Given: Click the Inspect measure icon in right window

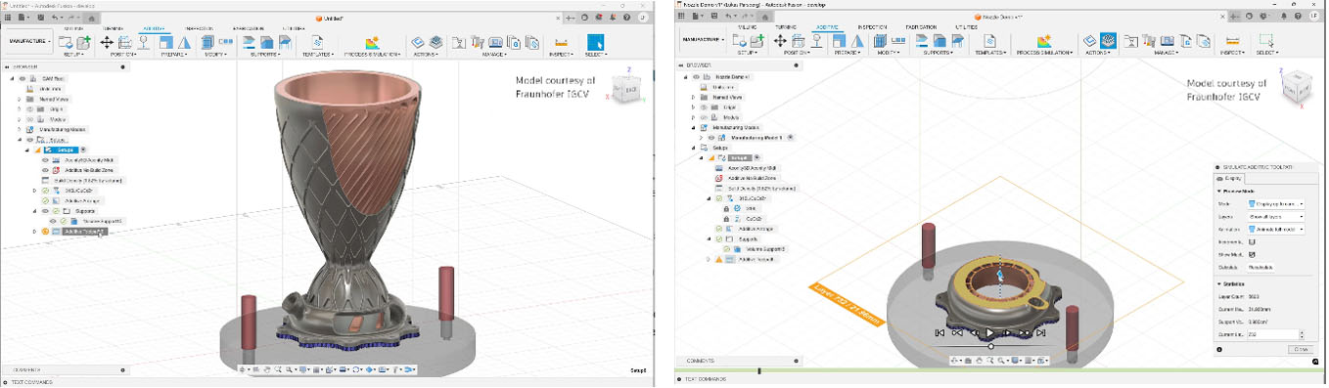Looking at the screenshot, I should tap(1233, 41).
